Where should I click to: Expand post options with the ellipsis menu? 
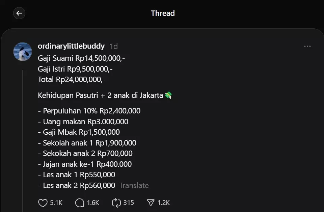pos(307,46)
